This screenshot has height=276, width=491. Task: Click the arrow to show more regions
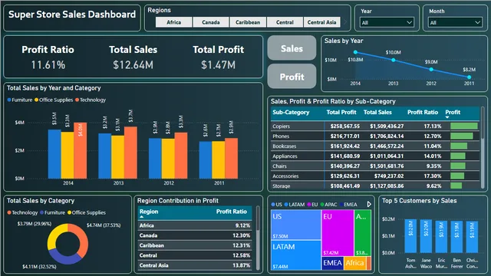coord(345,22)
